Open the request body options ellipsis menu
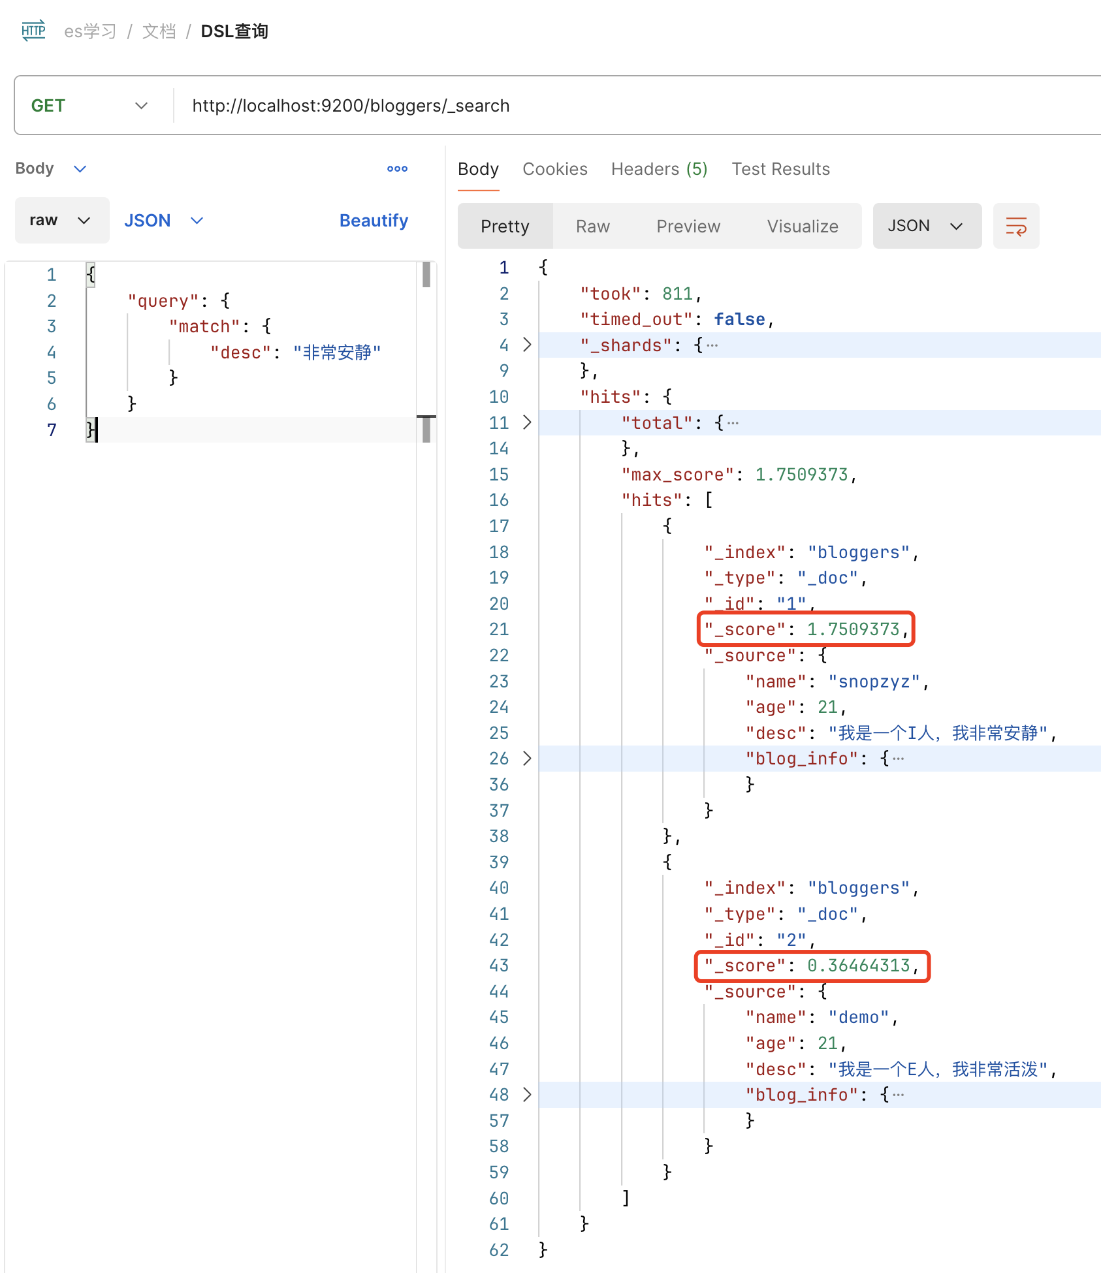Image resolution: width=1101 pixels, height=1273 pixels. tap(397, 168)
